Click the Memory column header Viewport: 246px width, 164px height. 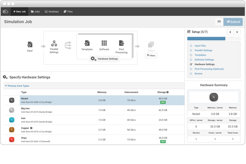tap(102, 92)
